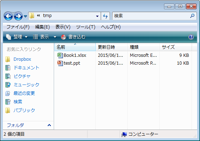Minimize the Explorer window
The height and width of the screenshot is (141, 200).
coord(169,6)
